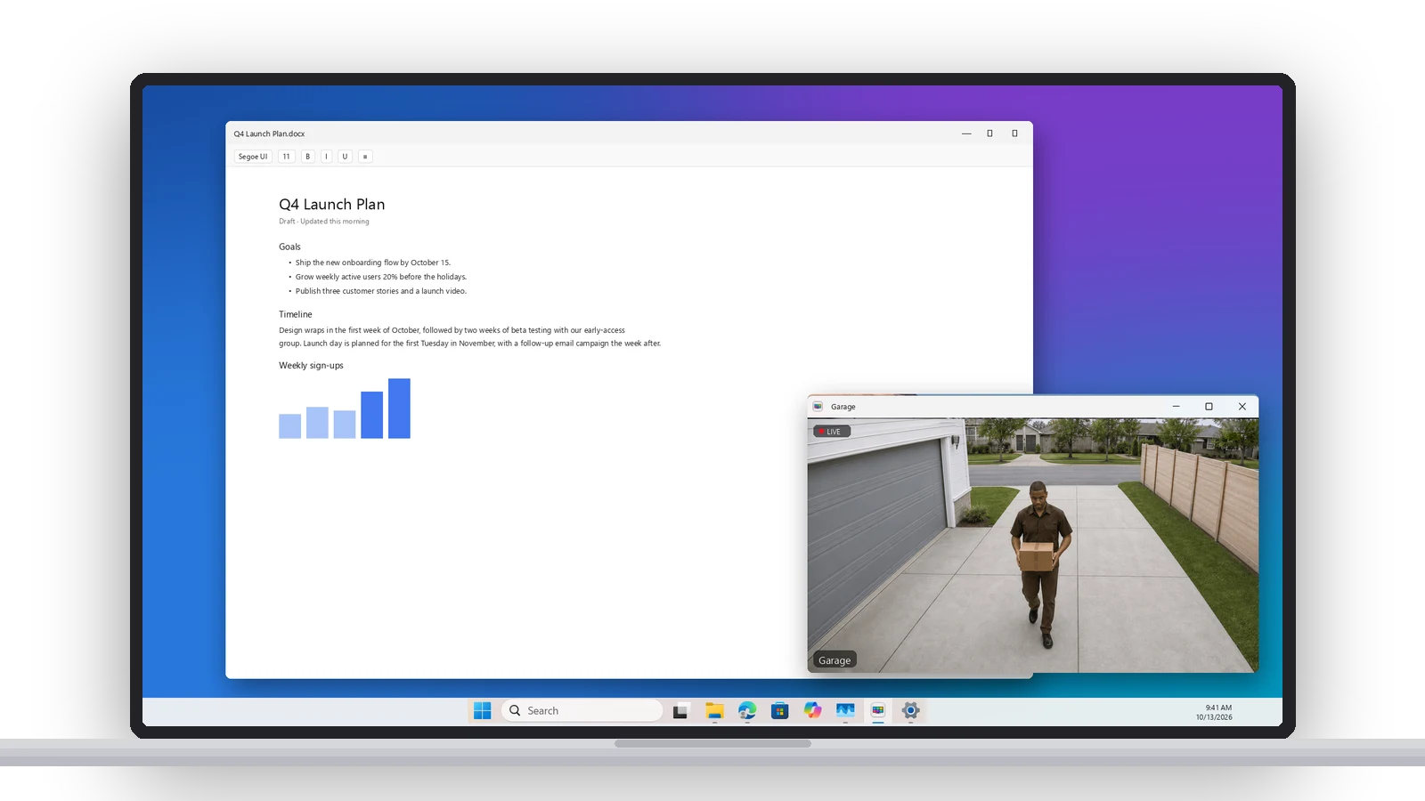Maximize the Garage camera window
Image resolution: width=1425 pixels, height=801 pixels.
coord(1209,407)
